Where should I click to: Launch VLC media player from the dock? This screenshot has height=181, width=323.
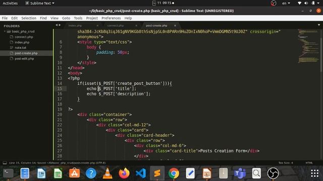click(x=107, y=173)
